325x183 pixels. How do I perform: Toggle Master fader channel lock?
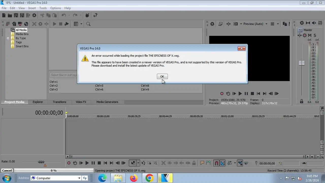click(302, 101)
